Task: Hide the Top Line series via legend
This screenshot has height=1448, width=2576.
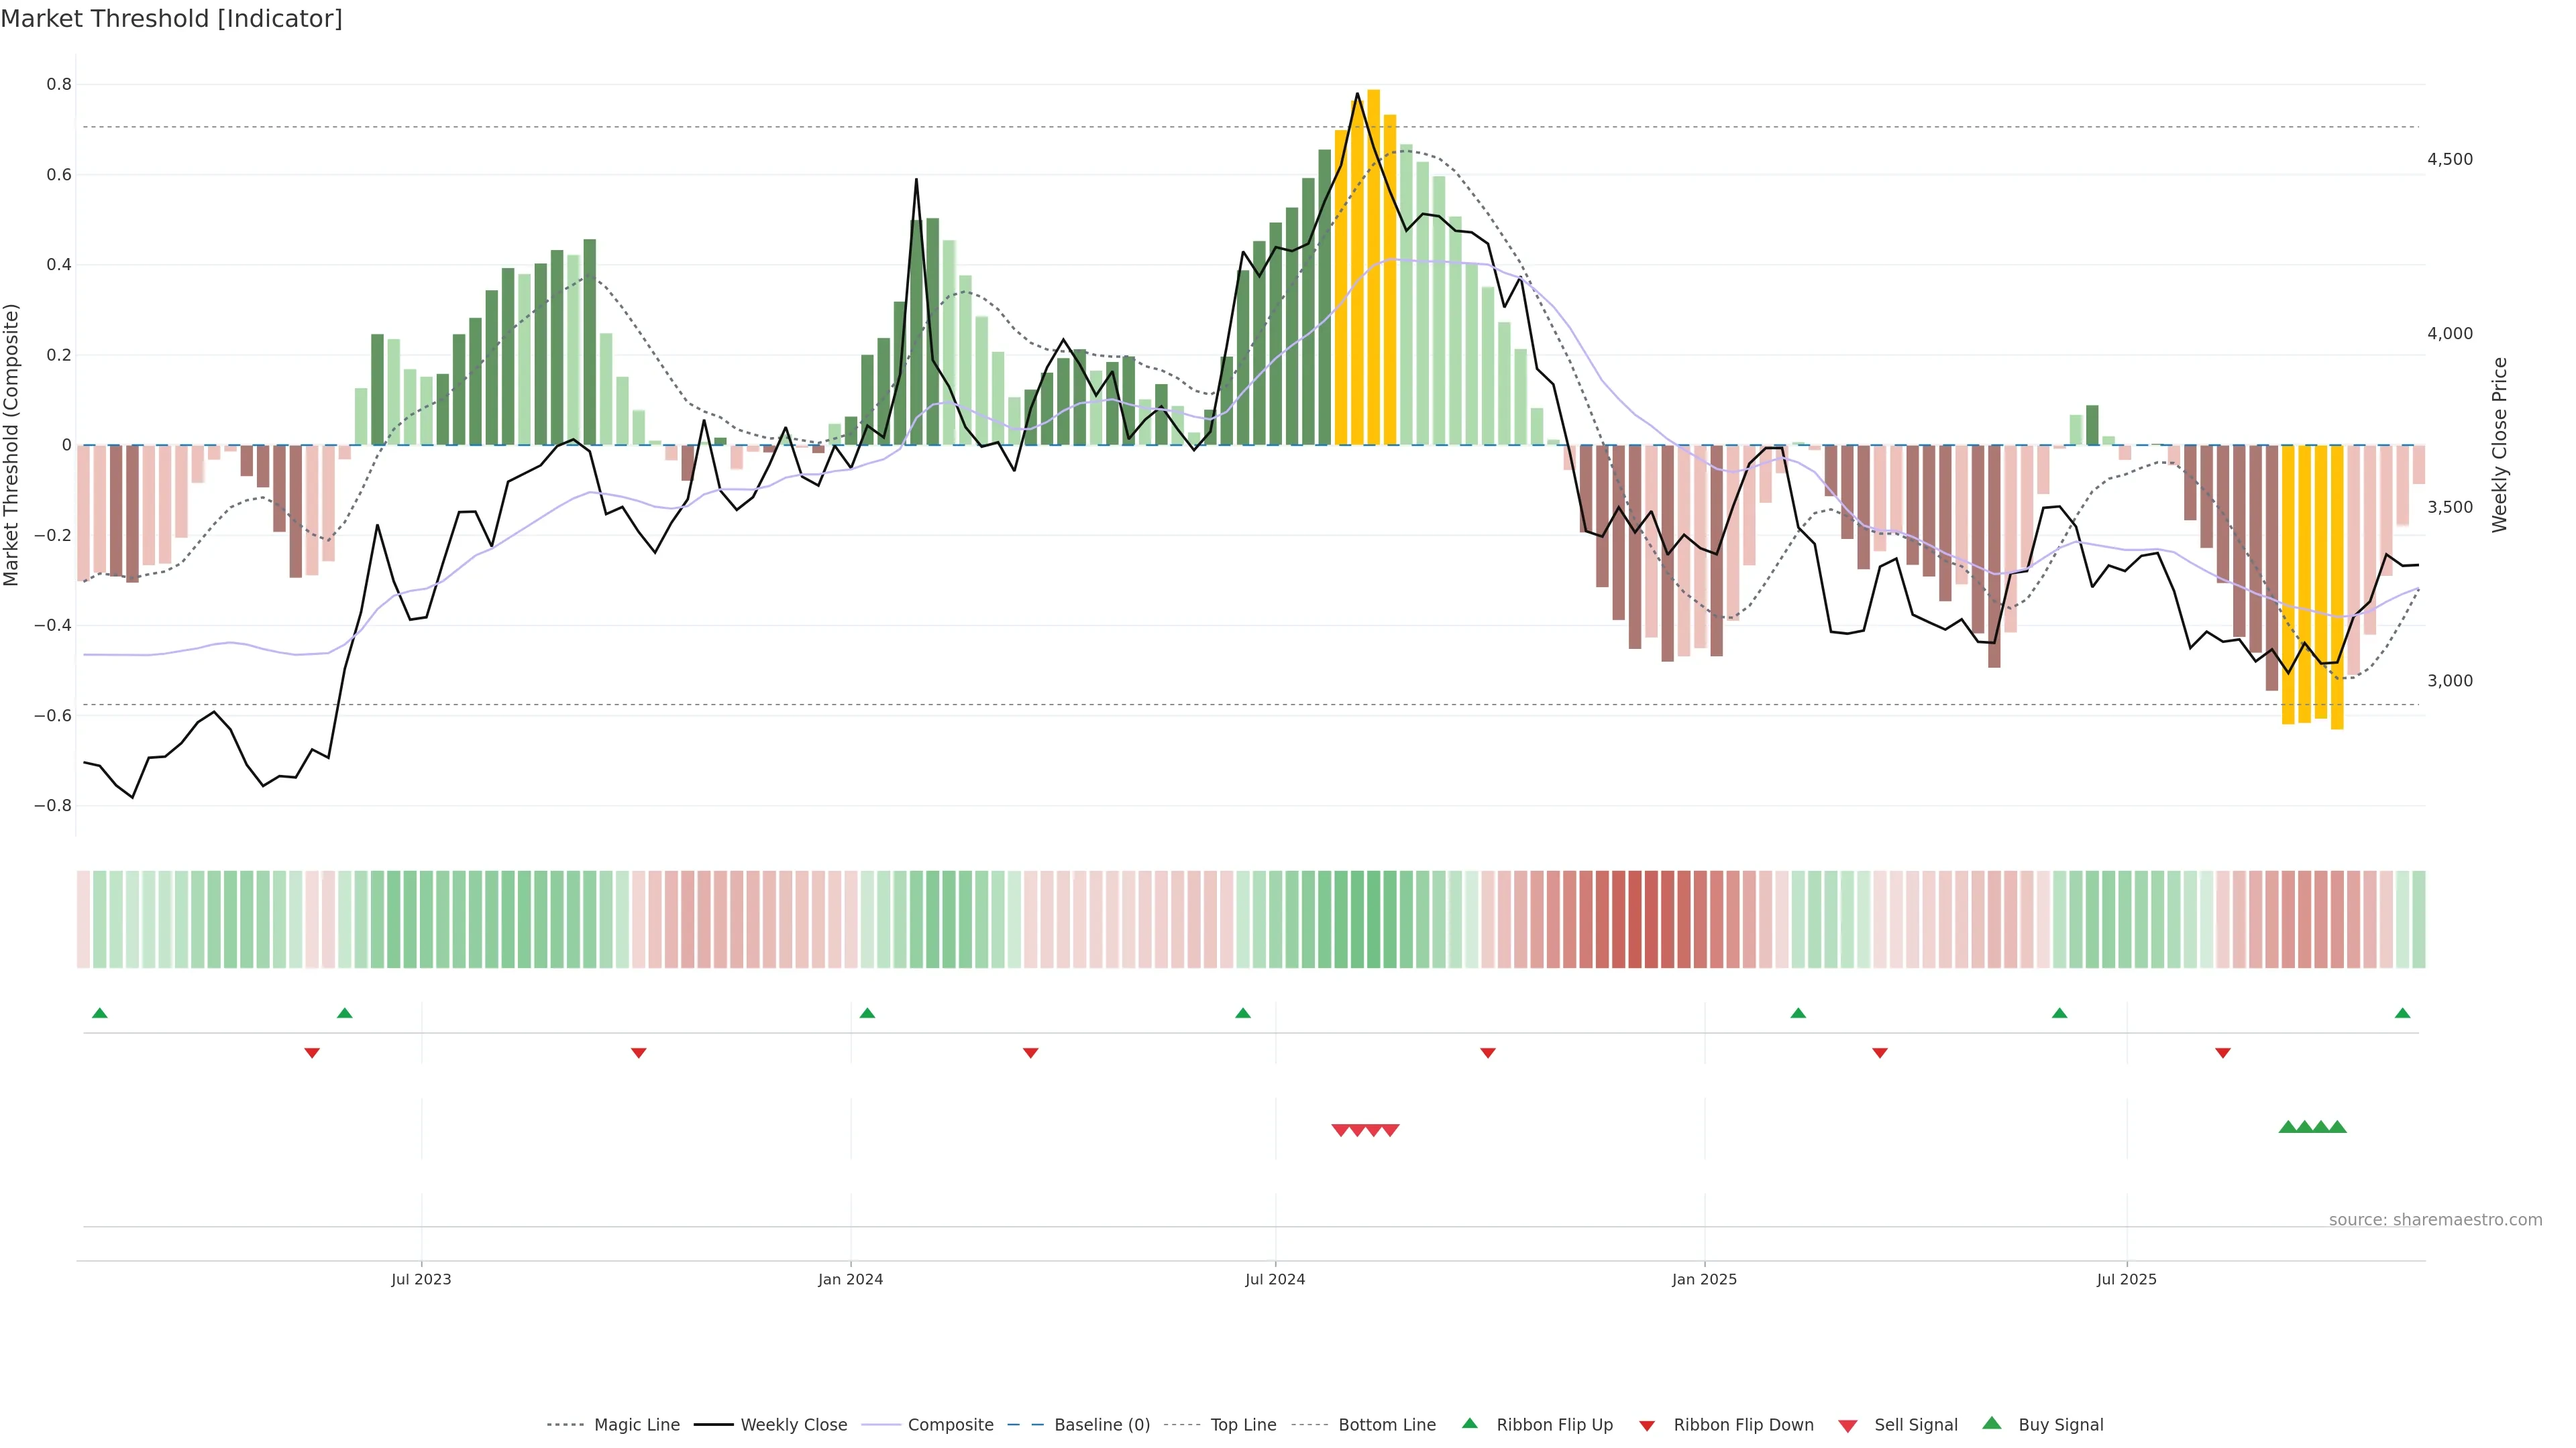Action: pos(1243,1425)
